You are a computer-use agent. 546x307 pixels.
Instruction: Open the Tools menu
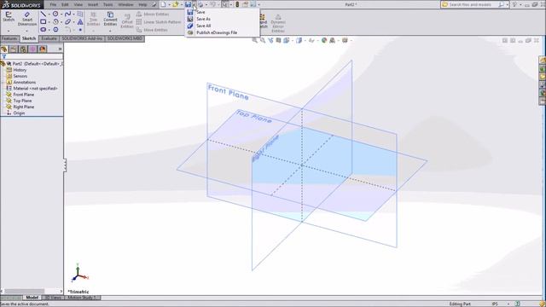108,4
